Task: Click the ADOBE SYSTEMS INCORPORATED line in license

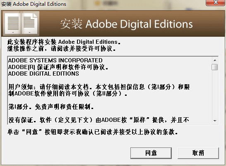Action: pyautogui.click(x=55, y=60)
